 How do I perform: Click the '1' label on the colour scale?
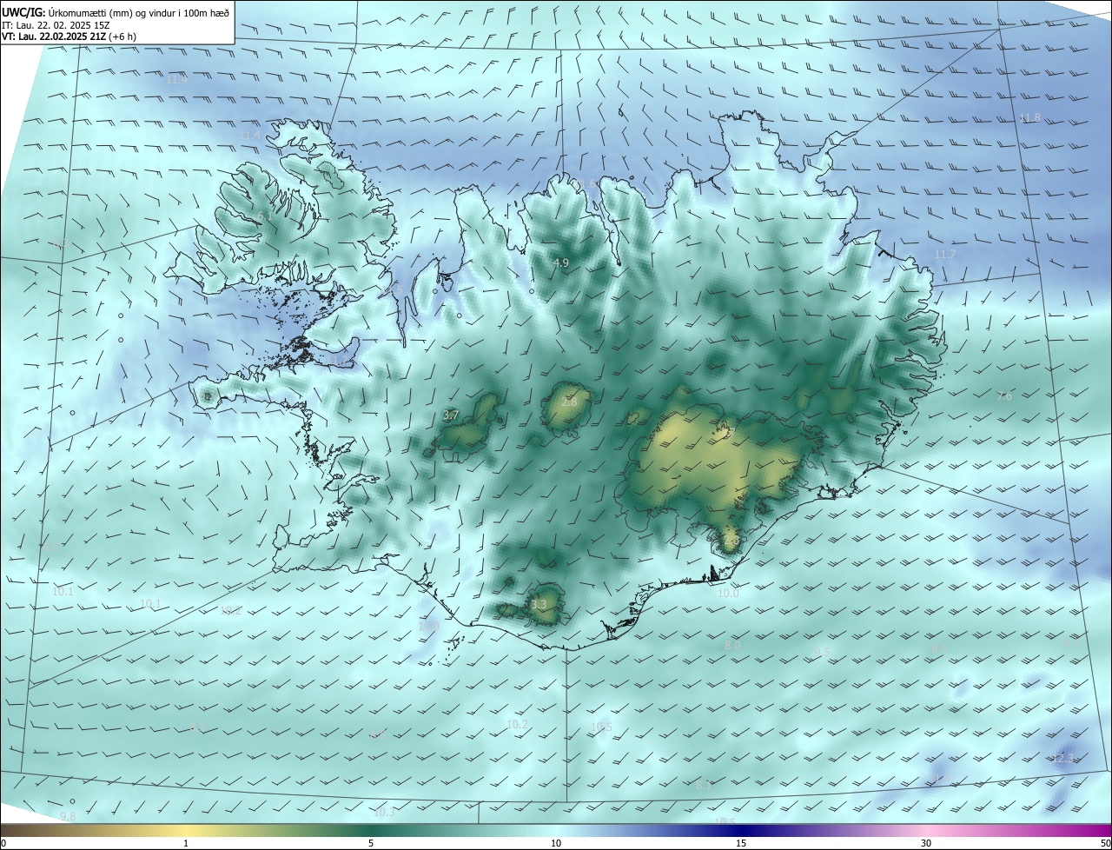pyautogui.click(x=186, y=843)
